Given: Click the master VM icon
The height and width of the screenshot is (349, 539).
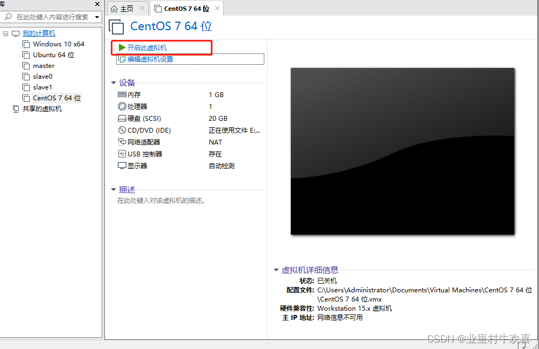Looking at the screenshot, I should click(x=26, y=66).
